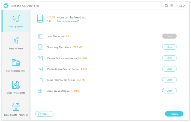The image size is (191, 122).
Task: Click the Photos Library image icon
Action: [x=40, y=69]
